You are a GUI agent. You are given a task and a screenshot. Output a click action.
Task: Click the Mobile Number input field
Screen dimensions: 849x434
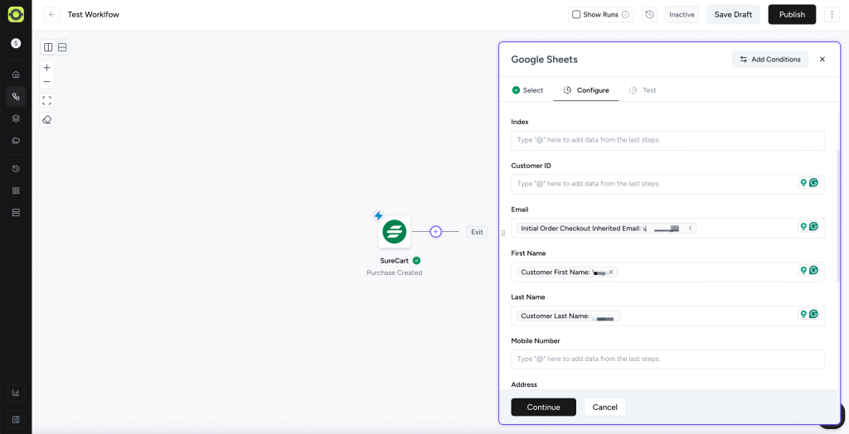667,359
